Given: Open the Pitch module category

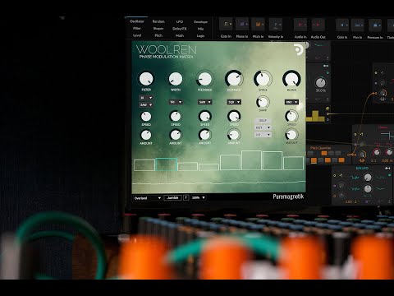Looking at the screenshot, I should pyautogui.click(x=158, y=35).
